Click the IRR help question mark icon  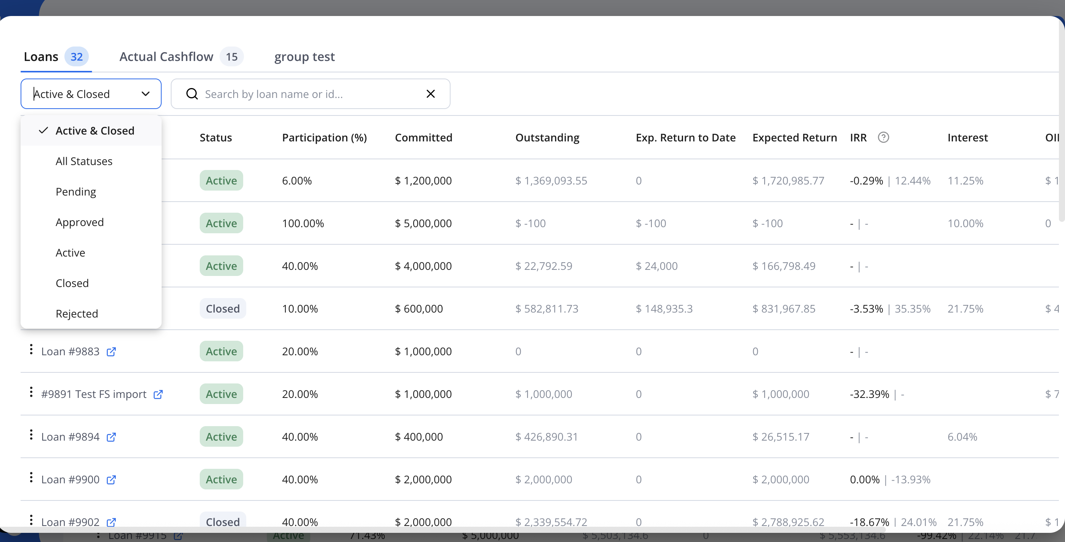883,137
